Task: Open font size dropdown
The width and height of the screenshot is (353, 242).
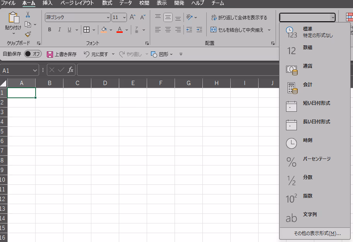Action: coord(124,17)
